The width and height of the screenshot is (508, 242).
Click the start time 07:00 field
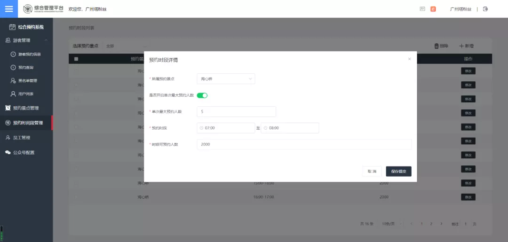(x=226, y=128)
